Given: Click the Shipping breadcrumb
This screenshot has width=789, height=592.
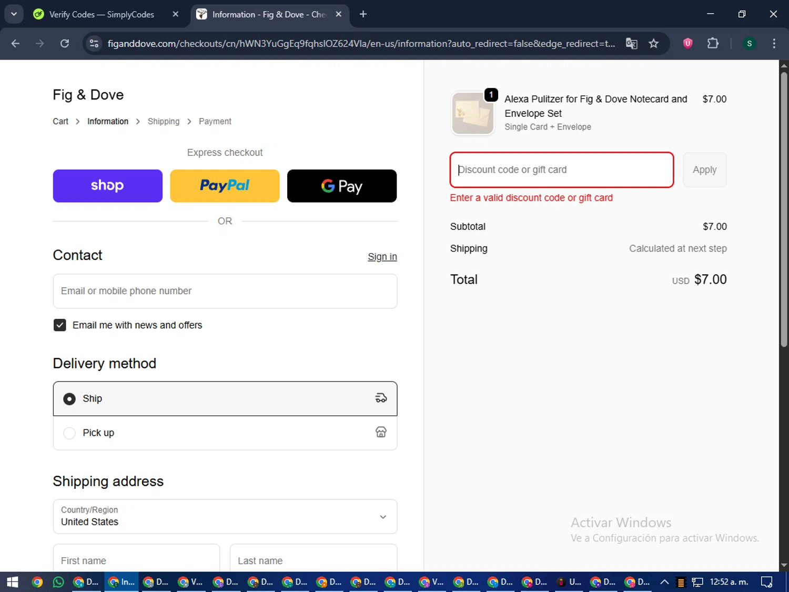Looking at the screenshot, I should [x=164, y=122].
